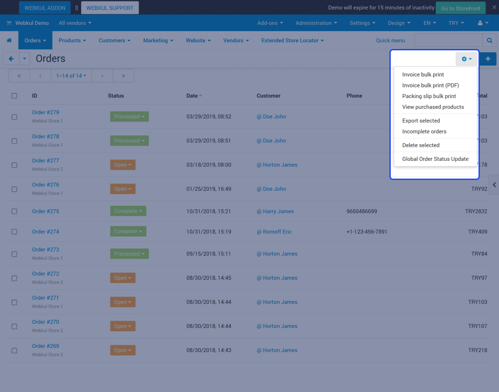The image size is (499, 392).
Task: Tick the select-all orders checkbox
Action: [x=14, y=96]
